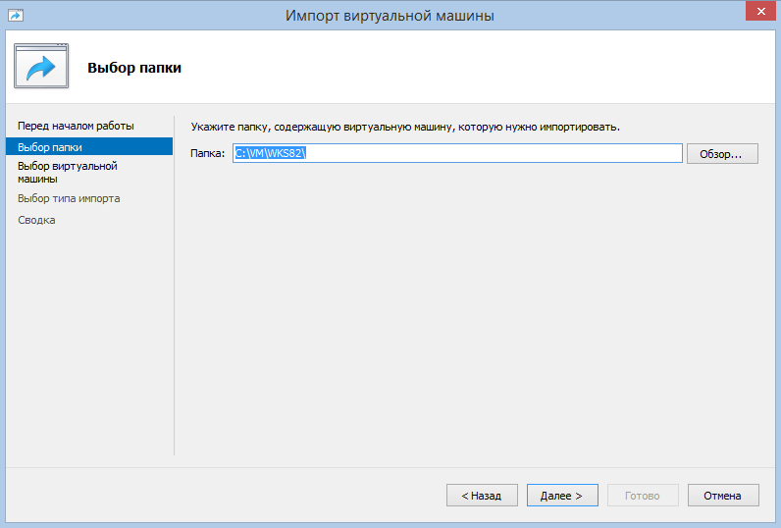Viewport: 781px width, 528px height.
Task: Cancel the wizard with 'Отмена'
Action: 722,496
